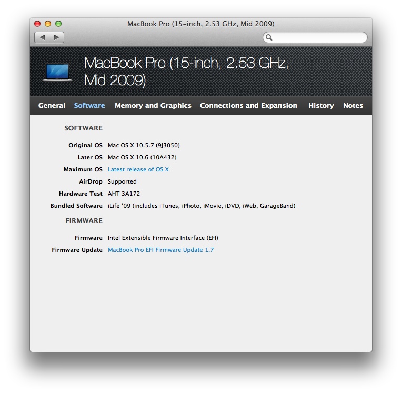Click the magnifying glass search icon
Image resolution: width=402 pixels, height=394 pixels.
point(269,37)
